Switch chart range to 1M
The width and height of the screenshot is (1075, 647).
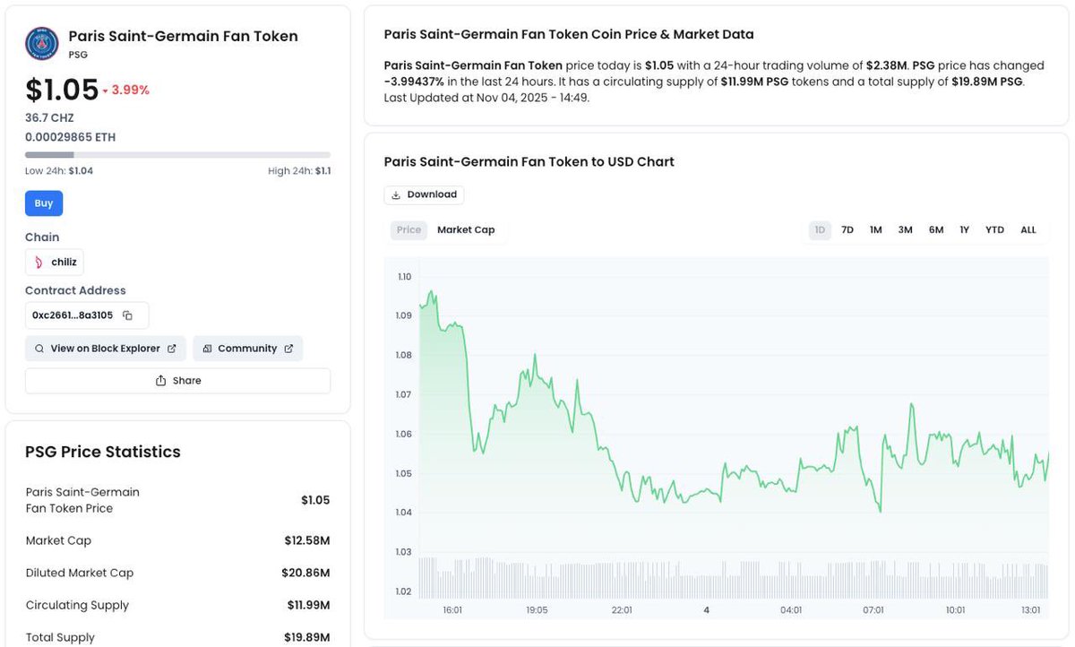(876, 230)
